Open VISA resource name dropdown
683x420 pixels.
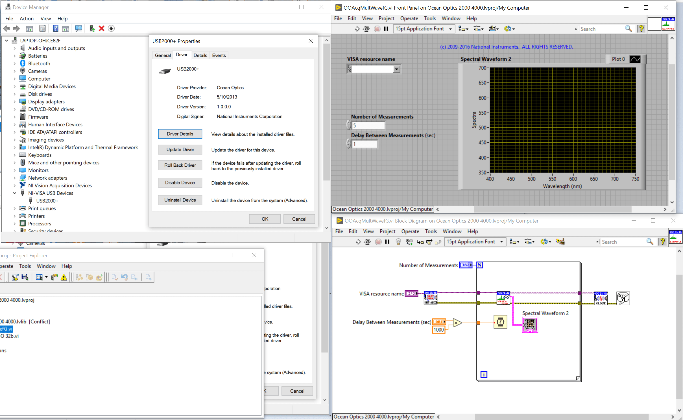point(397,69)
